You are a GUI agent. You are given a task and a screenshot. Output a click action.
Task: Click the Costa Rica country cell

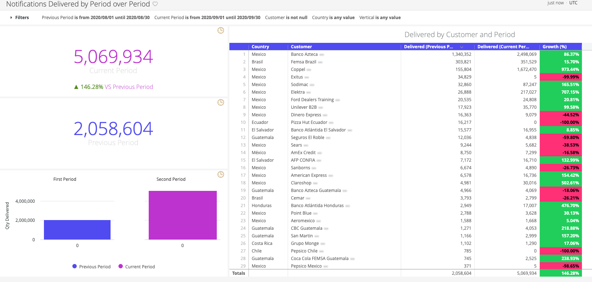click(268, 243)
